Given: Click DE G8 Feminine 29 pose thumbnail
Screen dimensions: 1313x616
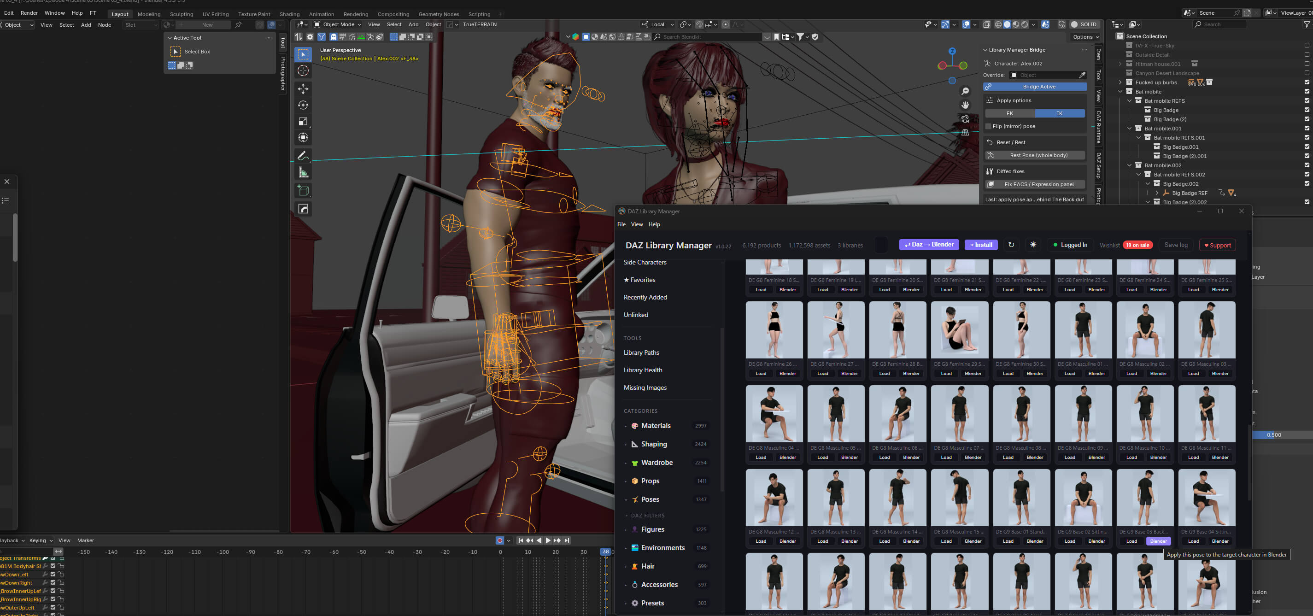Looking at the screenshot, I should pyautogui.click(x=959, y=330).
